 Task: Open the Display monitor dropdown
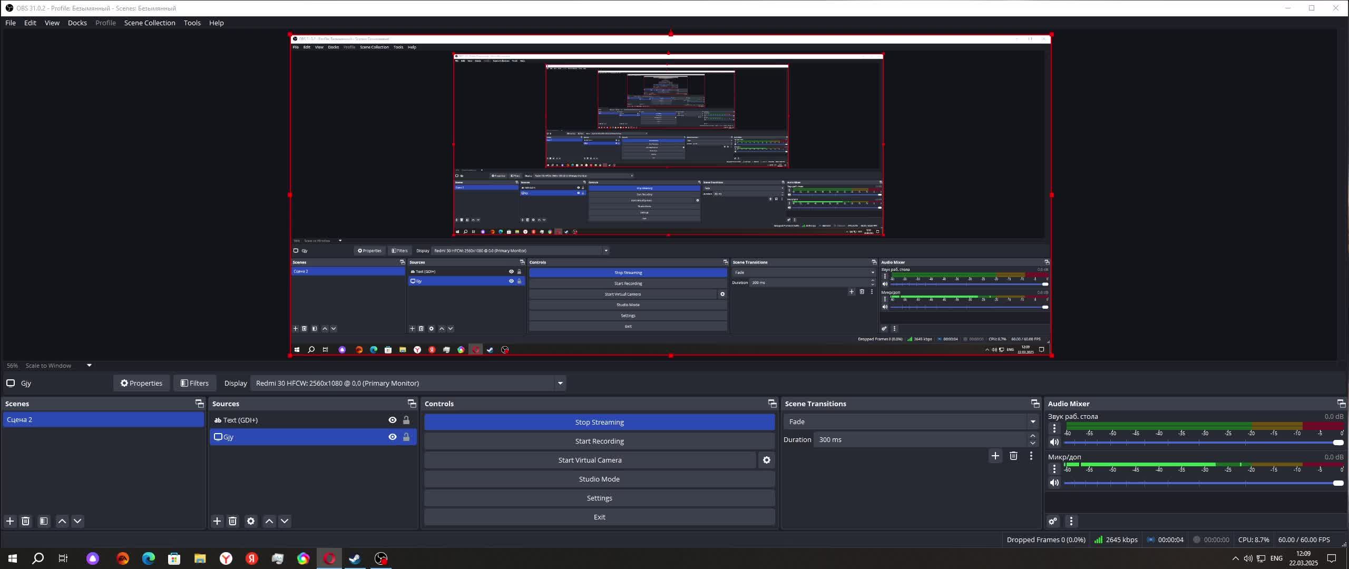560,383
